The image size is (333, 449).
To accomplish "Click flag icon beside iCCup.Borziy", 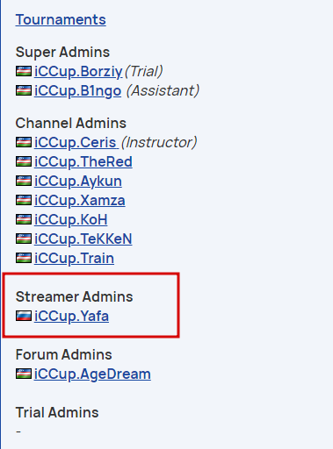I will 24,71.
